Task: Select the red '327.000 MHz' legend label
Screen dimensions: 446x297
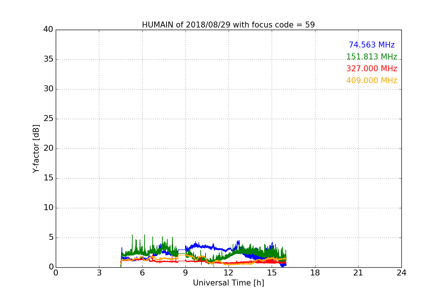Action: click(x=372, y=69)
